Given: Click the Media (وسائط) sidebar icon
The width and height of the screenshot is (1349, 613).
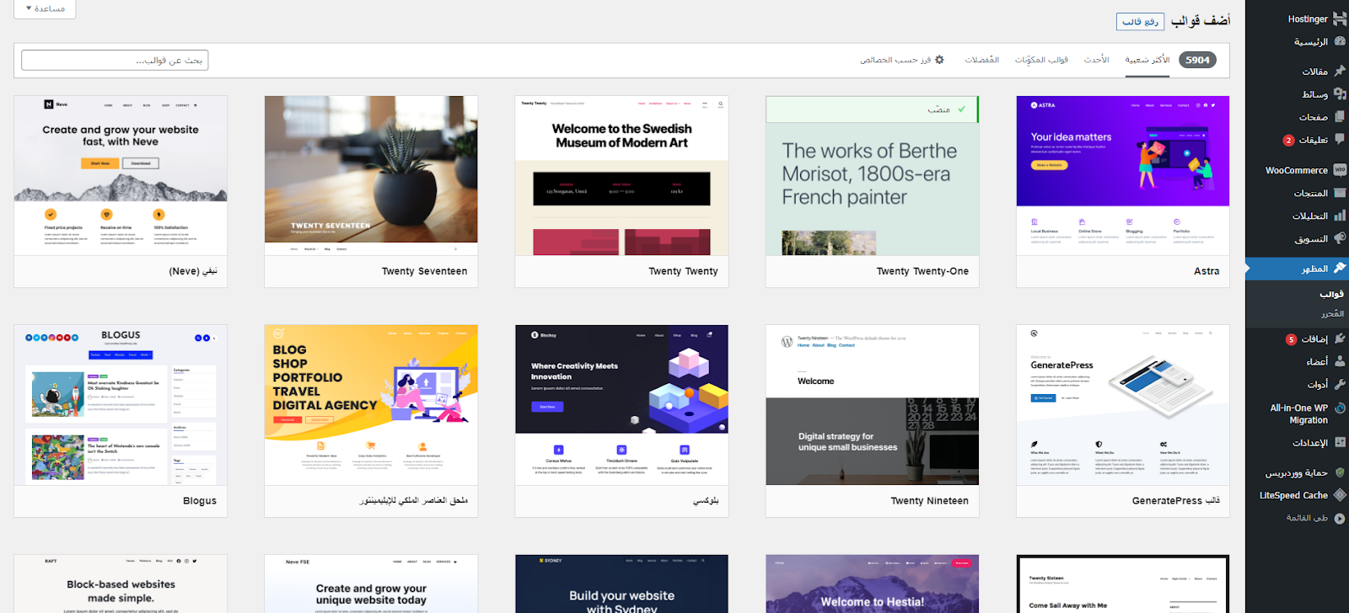Looking at the screenshot, I should [x=1340, y=94].
